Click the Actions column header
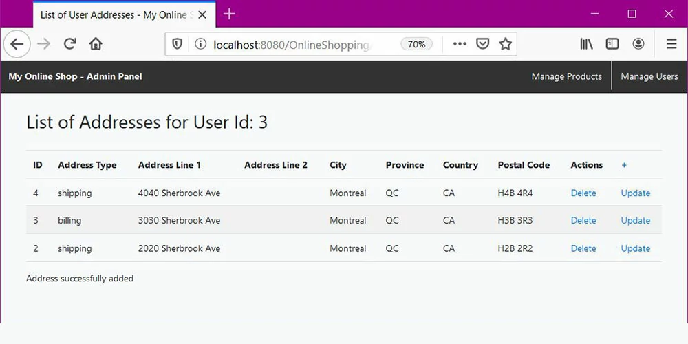The height and width of the screenshot is (344, 688). pyautogui.click(x=587, y=165)
